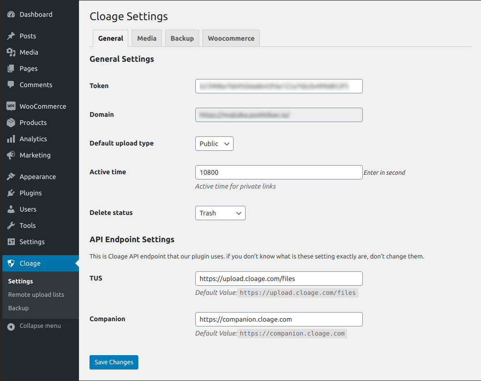481x381 pixels.
Task: Open the WooCommerce menu label
Action: coord(43,106)
